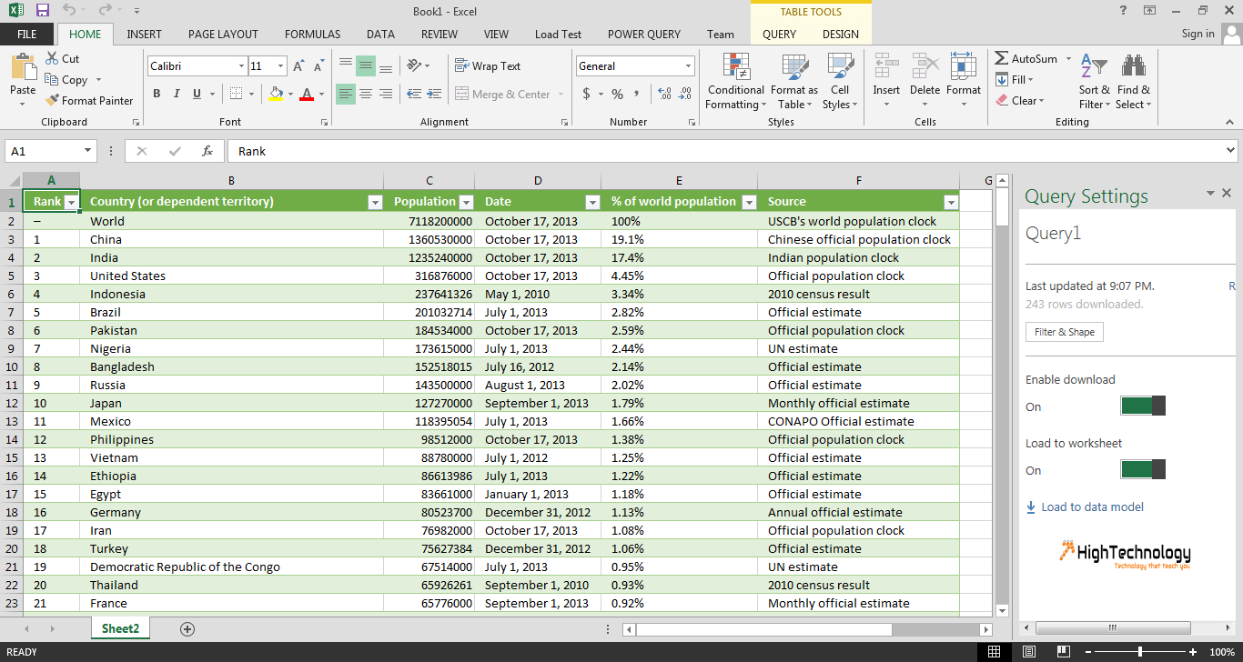The image size is (1243, 662).
Task: Toggle the Enable download switch
Action: (x=1143, y=406)
